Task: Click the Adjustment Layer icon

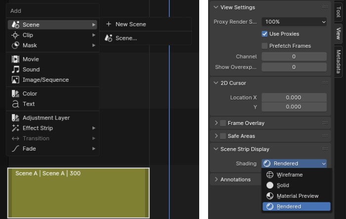Action: click(15, 118)
